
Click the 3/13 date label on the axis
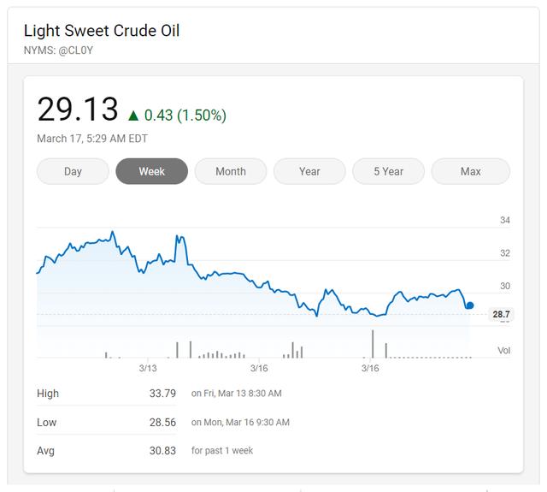click(148, 368)
